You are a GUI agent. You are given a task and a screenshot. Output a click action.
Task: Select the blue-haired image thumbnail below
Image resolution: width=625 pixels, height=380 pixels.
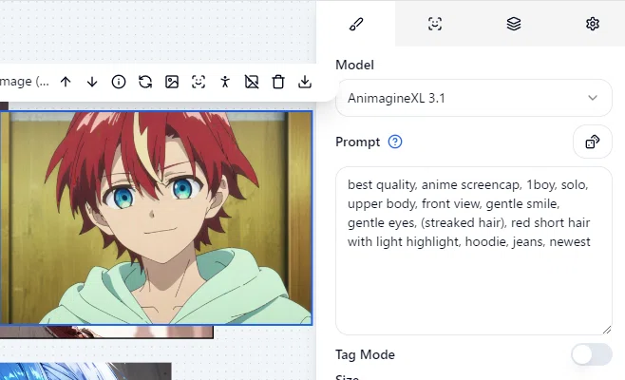click(85, 371)
